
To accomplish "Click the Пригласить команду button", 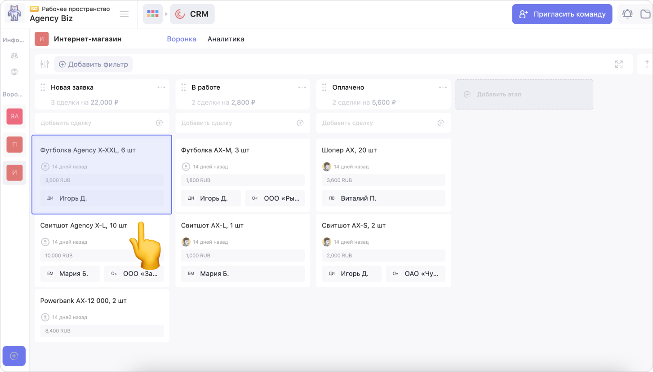I will [x=562, y=14].
